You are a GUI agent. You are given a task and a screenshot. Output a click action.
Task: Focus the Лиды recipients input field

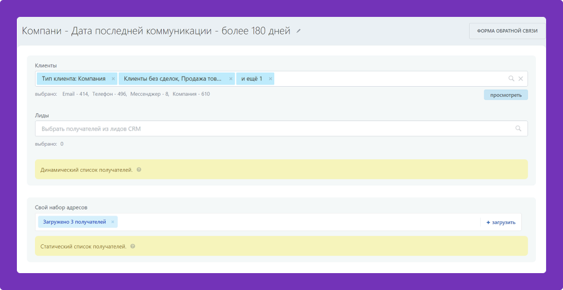(281, 128)
